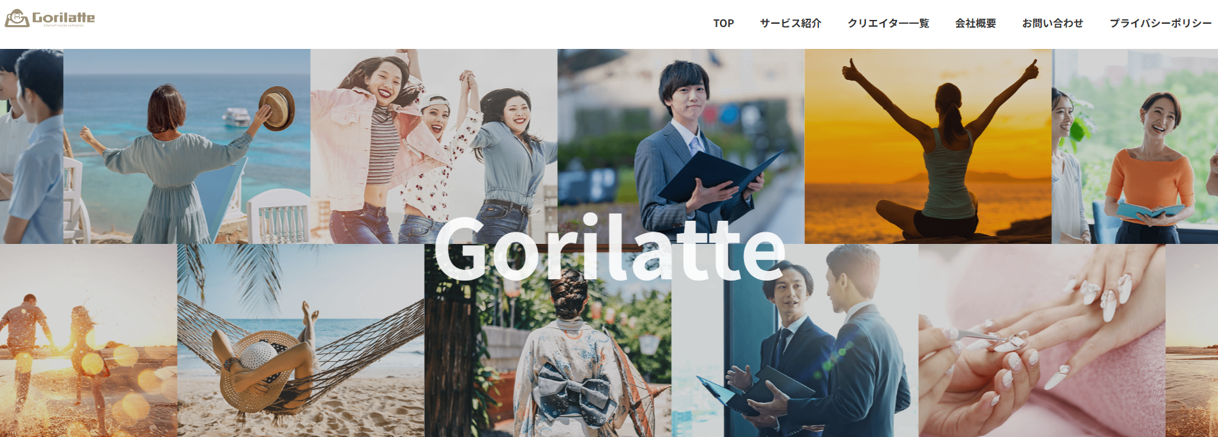The height and width of the screenshot is (437, 1218).
Task: Go to the クリエイター一覧 page
Action: pyautogui.click(x=888, y=23)
